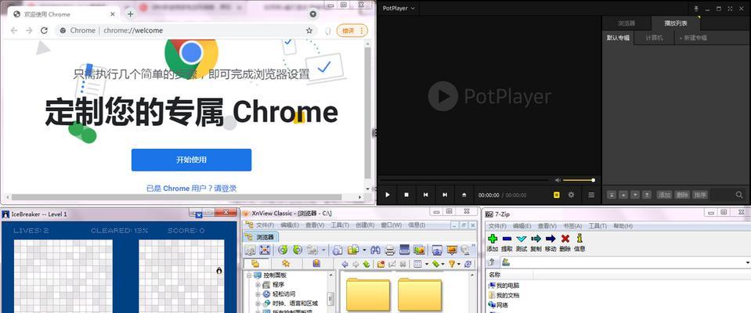
Task: Click the blue 开始使用 button in Chrome
Action: (191, 160)
